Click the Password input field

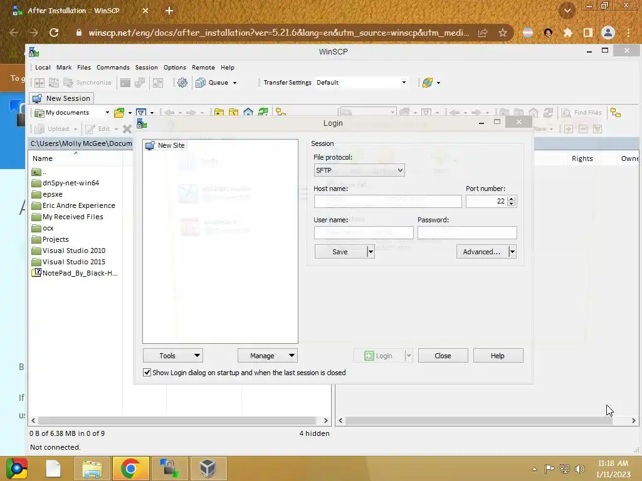(467, 233)
